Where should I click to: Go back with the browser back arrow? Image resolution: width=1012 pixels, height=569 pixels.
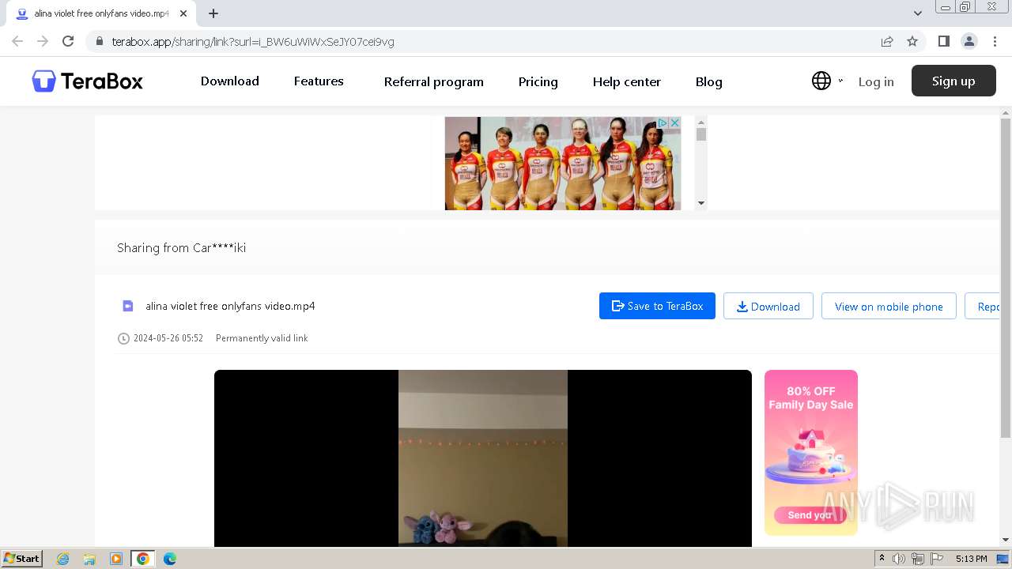[x=17, y=41]
